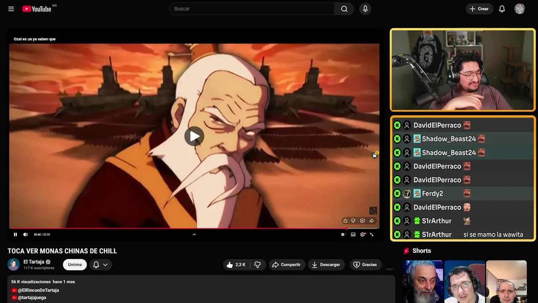Exit fullscreen using the collapse arrows icon
538x303 pixels.
click(372, 234)
